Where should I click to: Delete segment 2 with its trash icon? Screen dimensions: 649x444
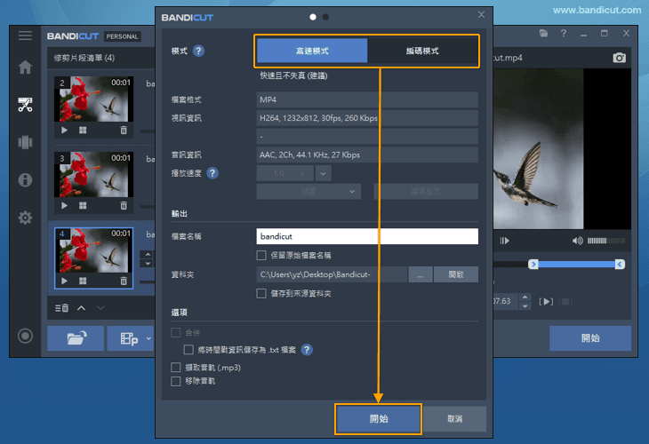tap(124, 131)
